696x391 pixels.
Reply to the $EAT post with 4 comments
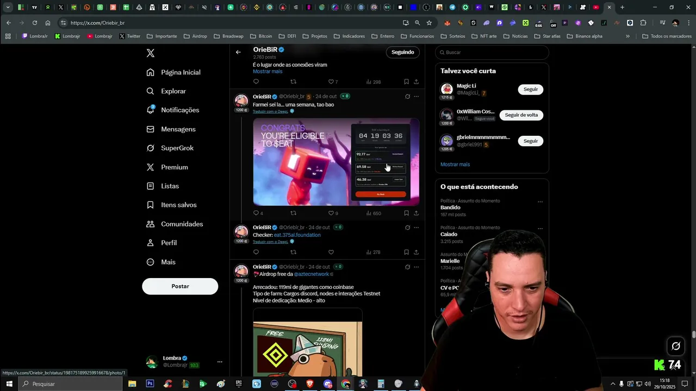click(x=258, y=213)
